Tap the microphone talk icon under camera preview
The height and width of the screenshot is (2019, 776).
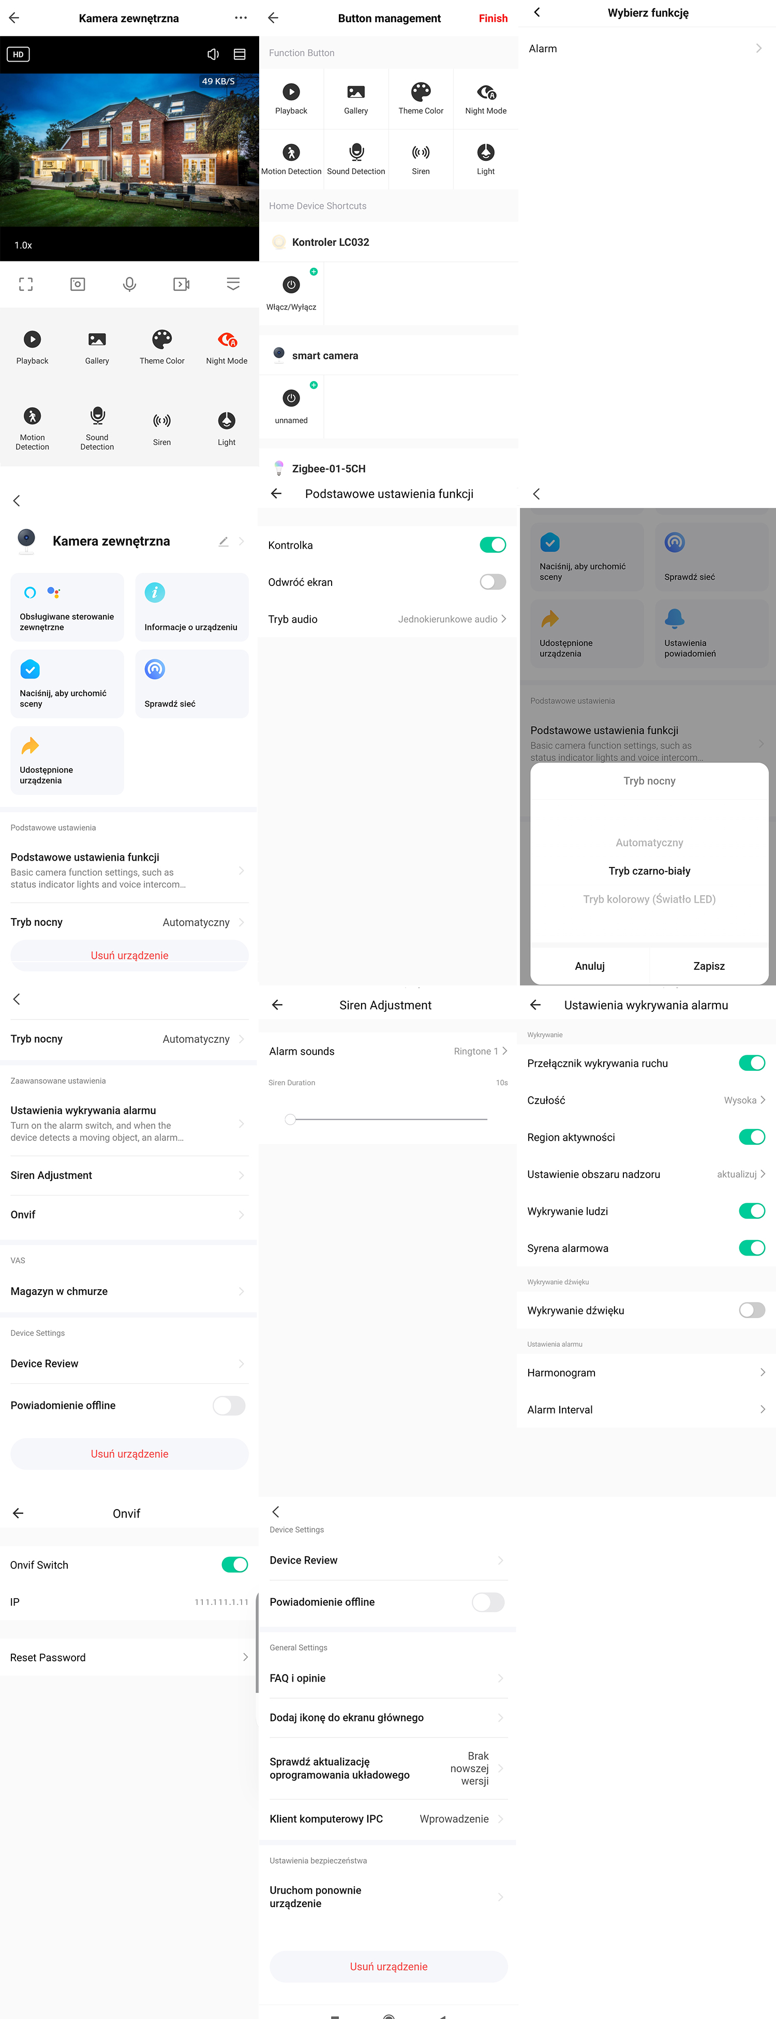point(129,285)
